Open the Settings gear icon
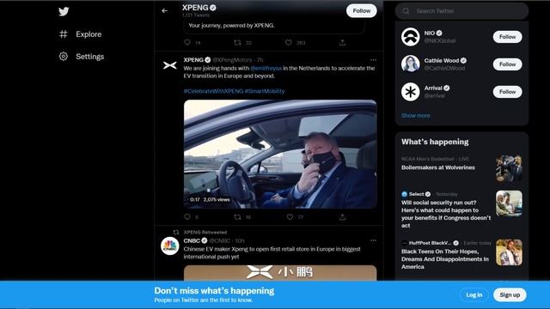 coord(64,57)
